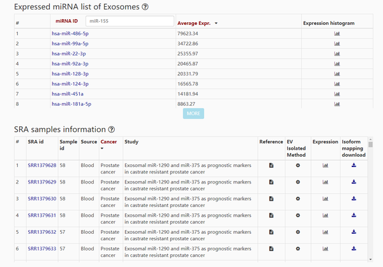383x267 pixels.
Task: Show histogram icon for hsa-miR-124-3p
Action: (336, 83)
